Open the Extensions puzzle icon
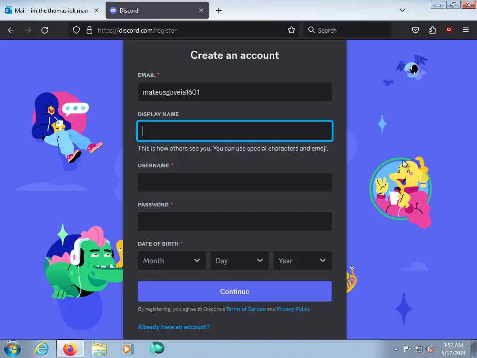Image resolution: width=477 pixels, height=358 pixels. [x=432, y=30]
